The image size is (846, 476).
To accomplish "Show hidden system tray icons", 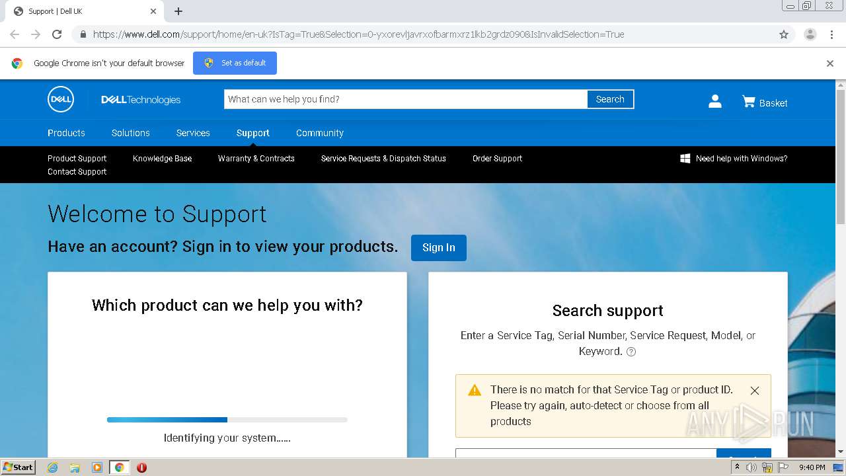I will point(737,467).
